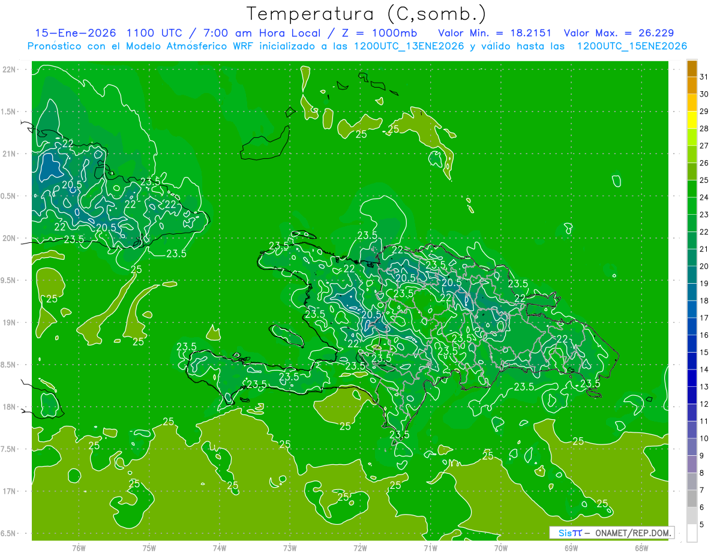Pick the olive-green swatch between 25 and 26

click(692, 172)
